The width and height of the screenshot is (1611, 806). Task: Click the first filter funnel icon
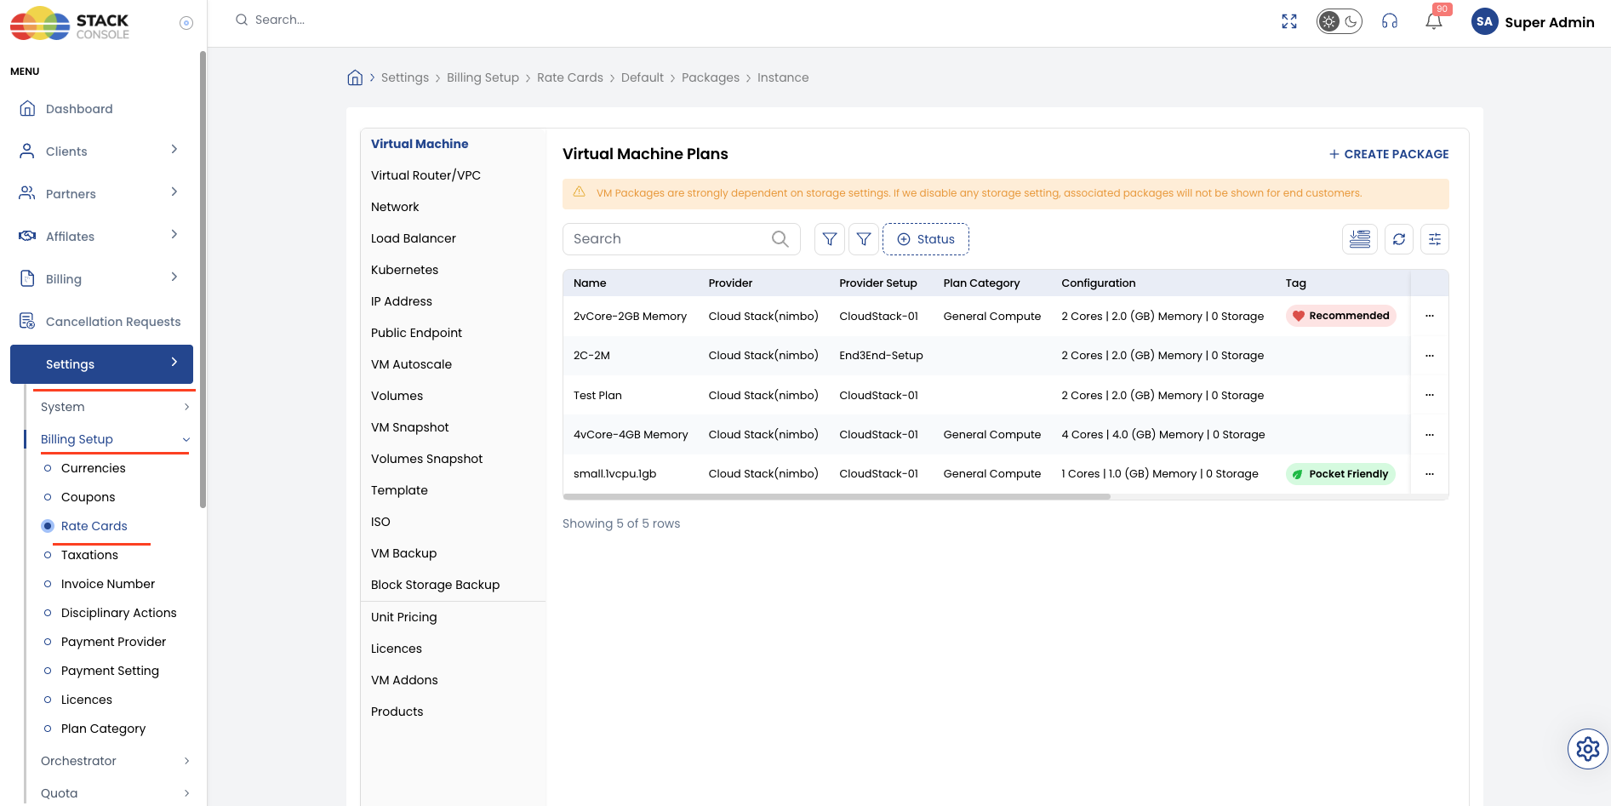[x=830, y=239]
